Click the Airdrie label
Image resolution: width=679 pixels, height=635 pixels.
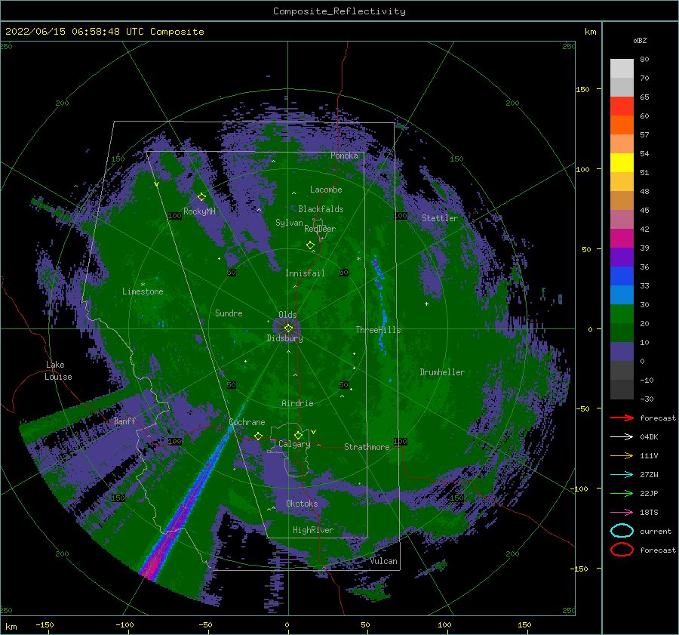coord(297,403)
